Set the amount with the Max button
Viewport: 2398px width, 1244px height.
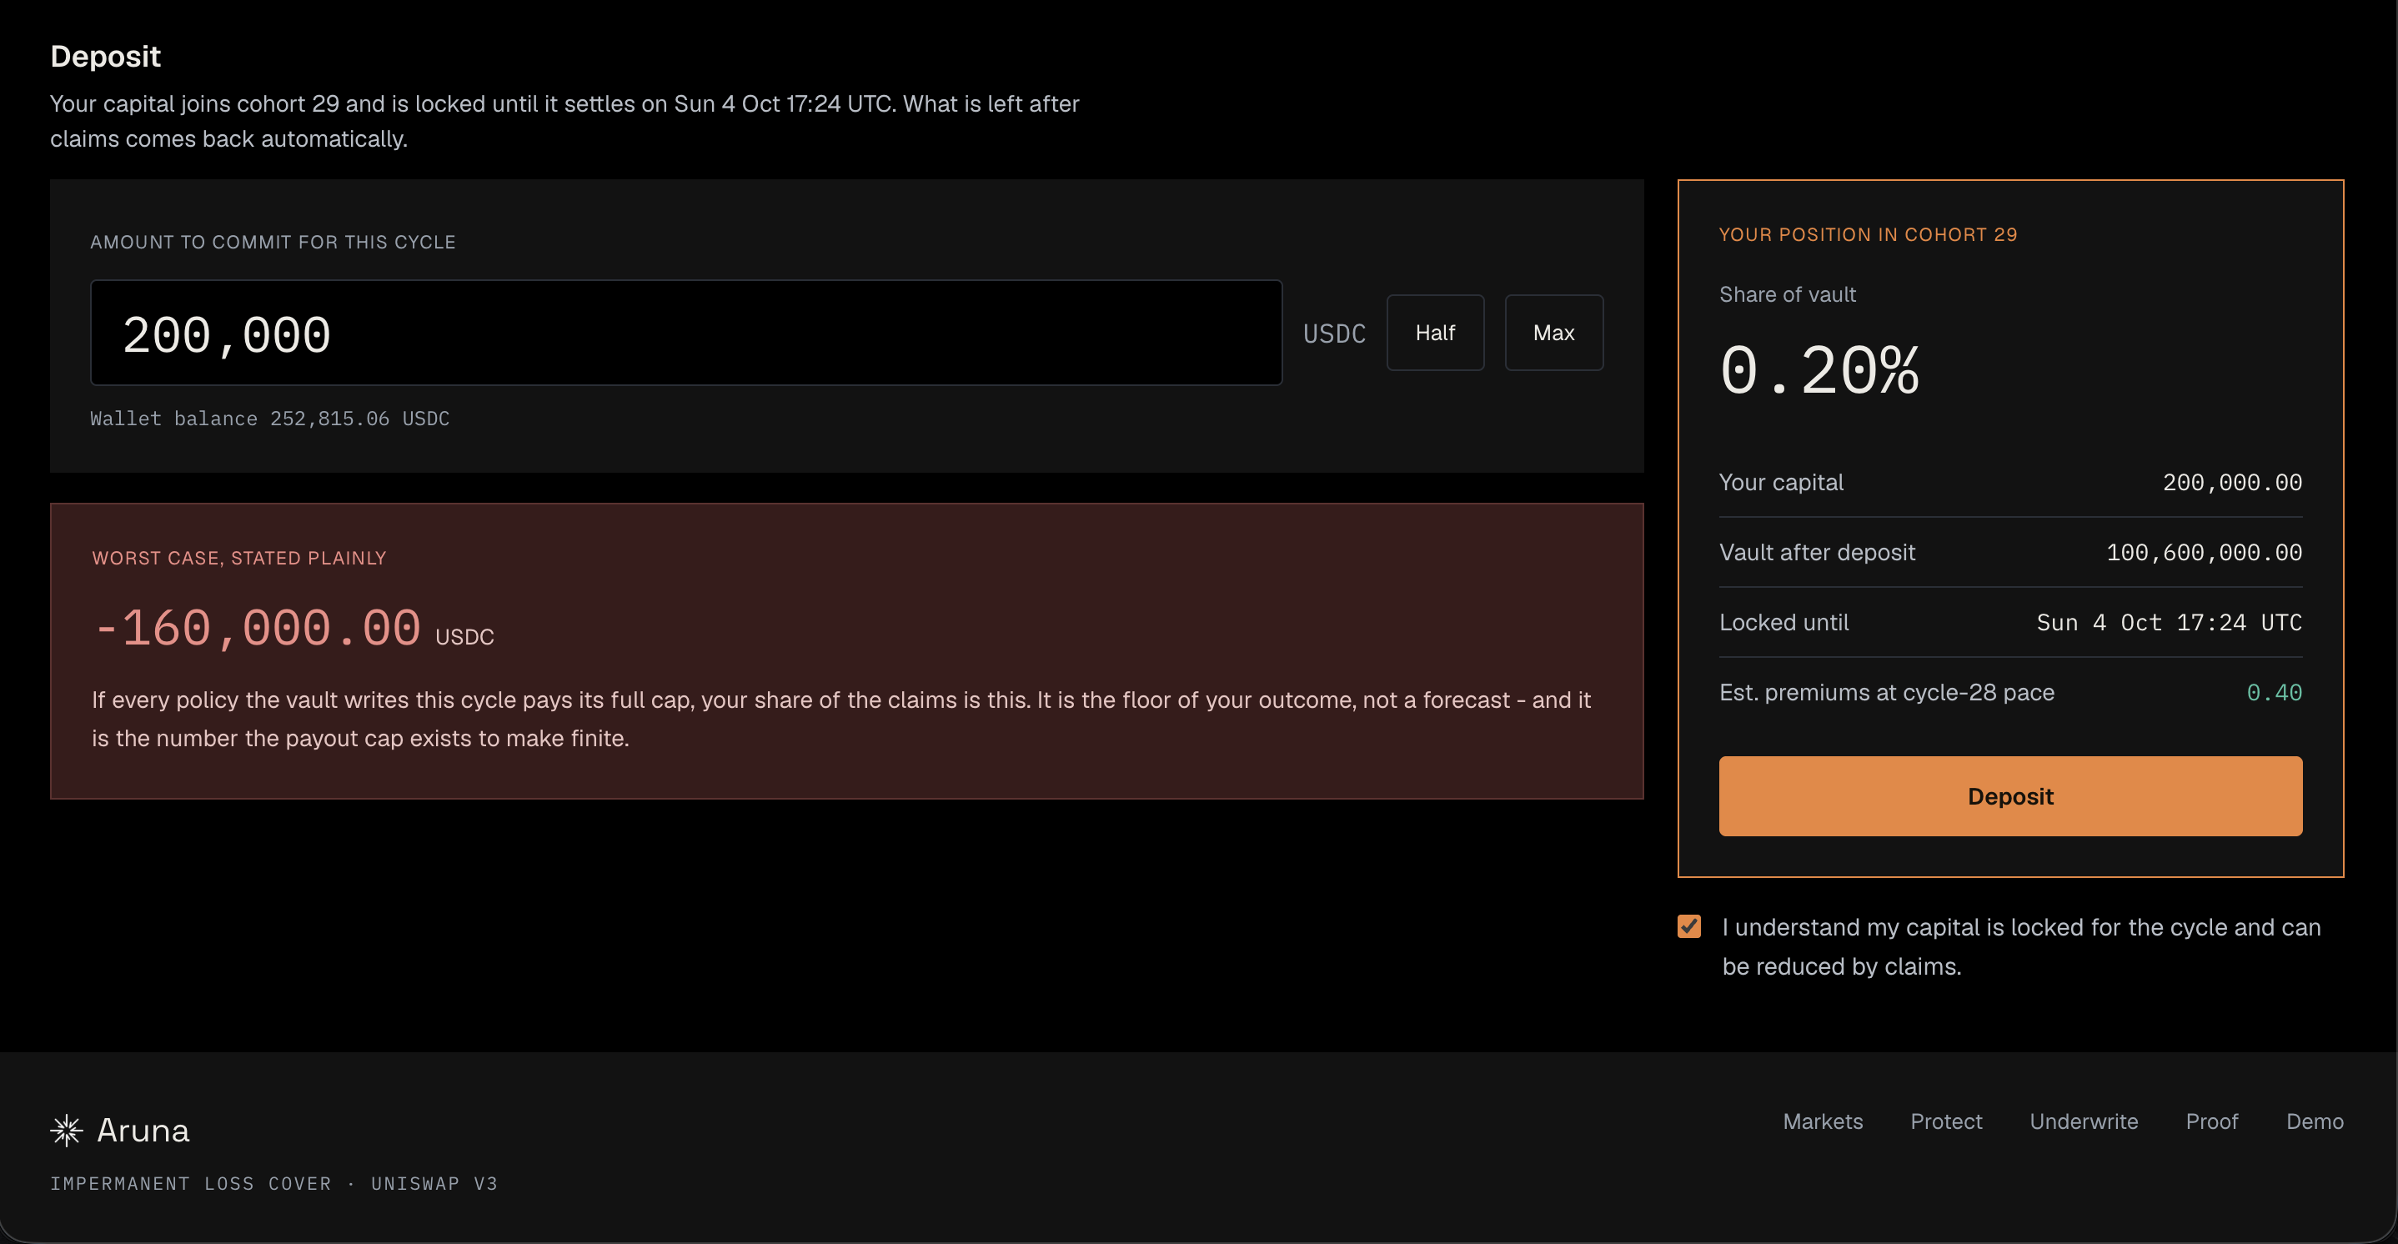(x=1553, y=334)
